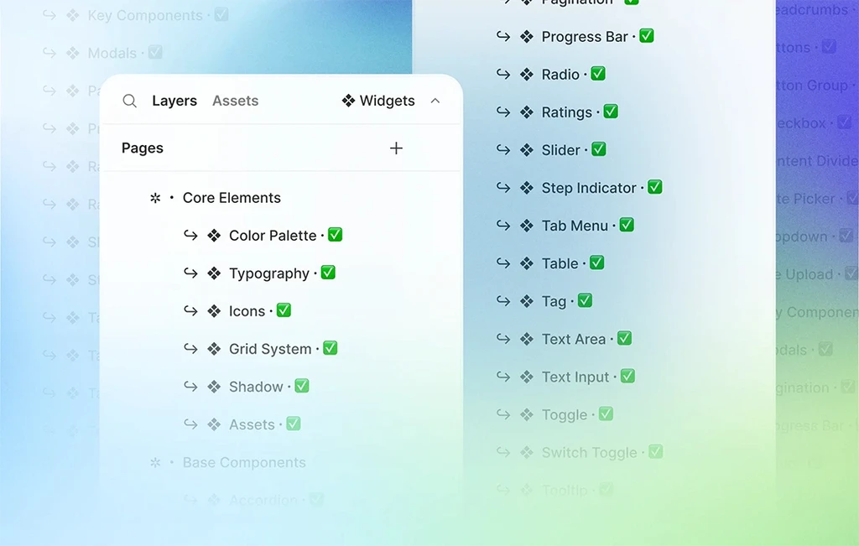Select the Ratings page

(x=566, y=112)
